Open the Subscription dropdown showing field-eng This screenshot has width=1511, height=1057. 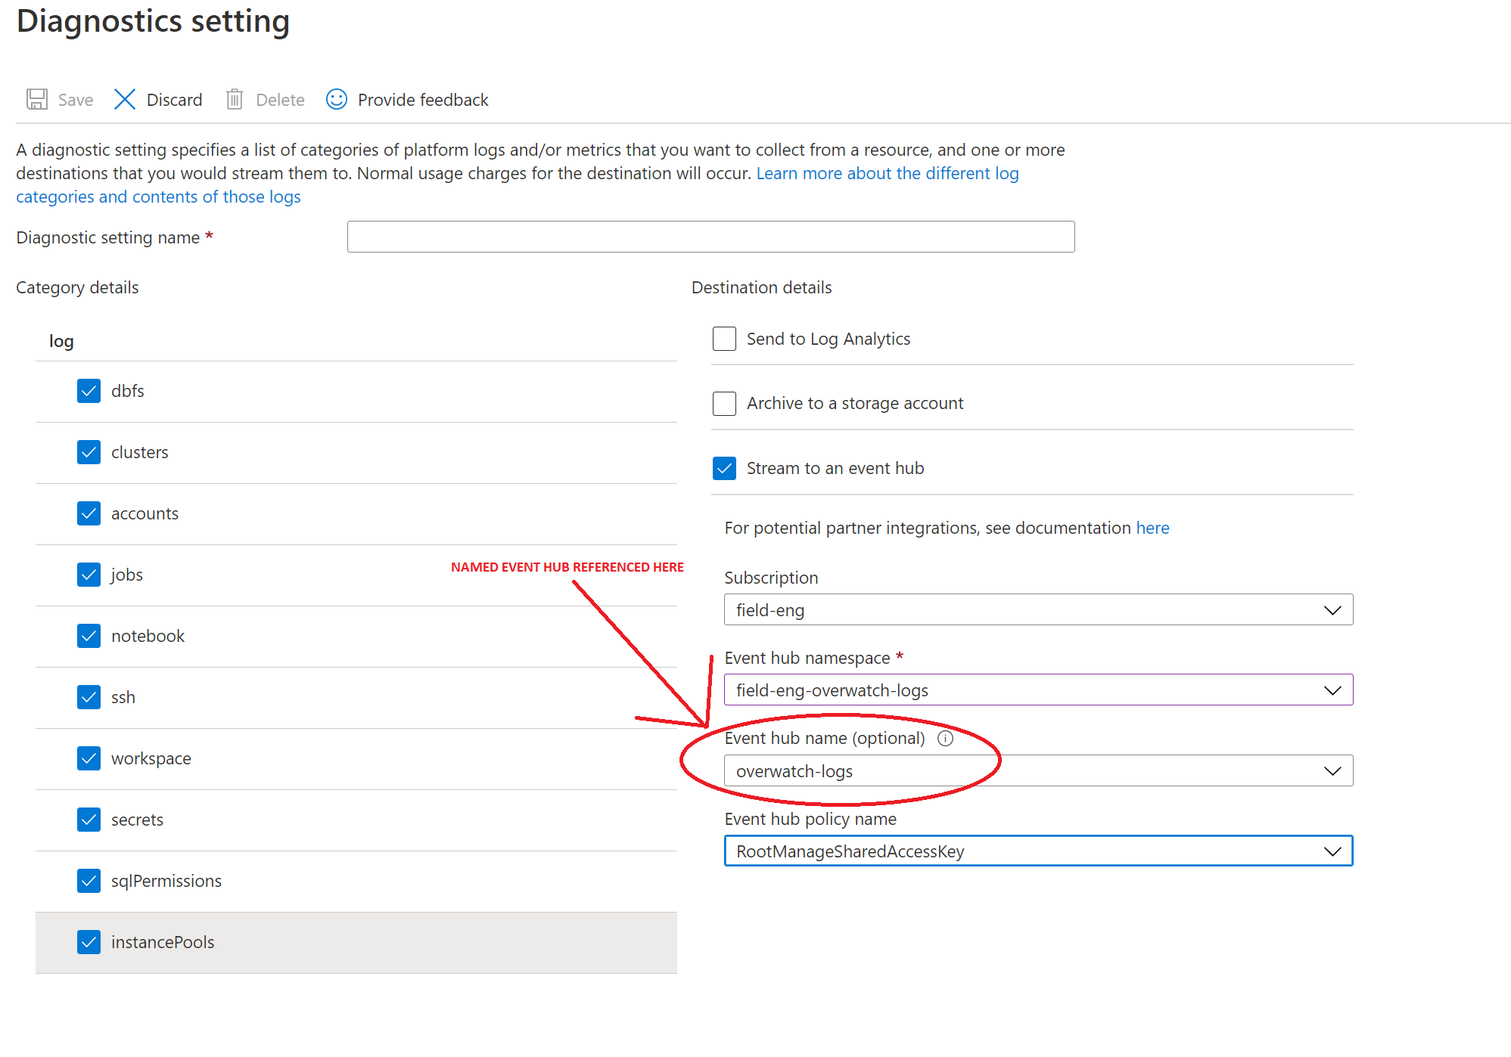[1038, 610]
